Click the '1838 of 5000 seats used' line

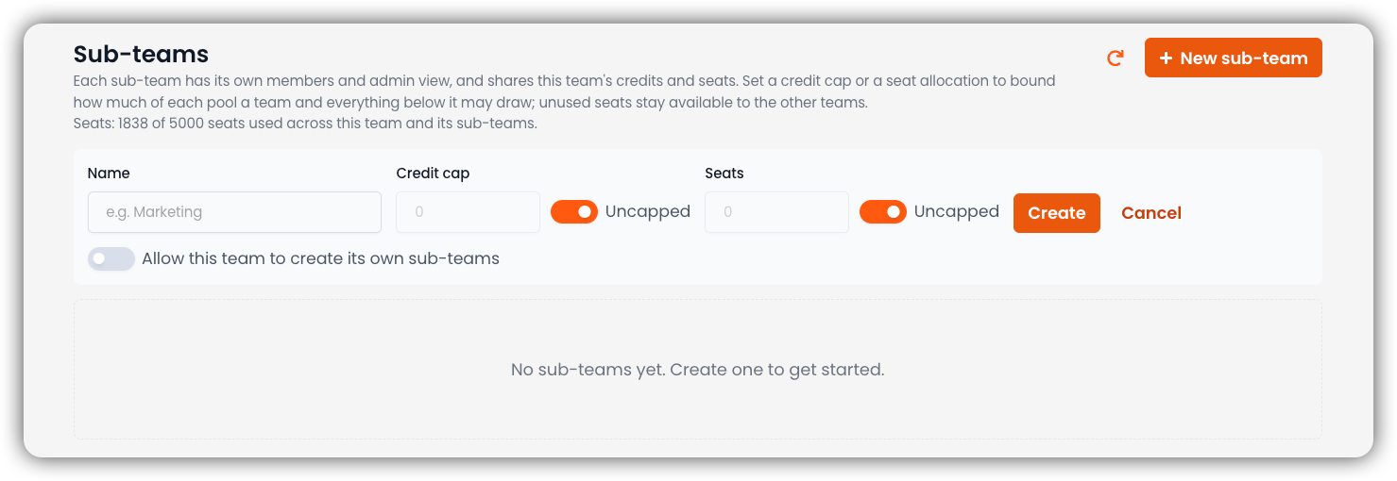click(x=305, y=124)
